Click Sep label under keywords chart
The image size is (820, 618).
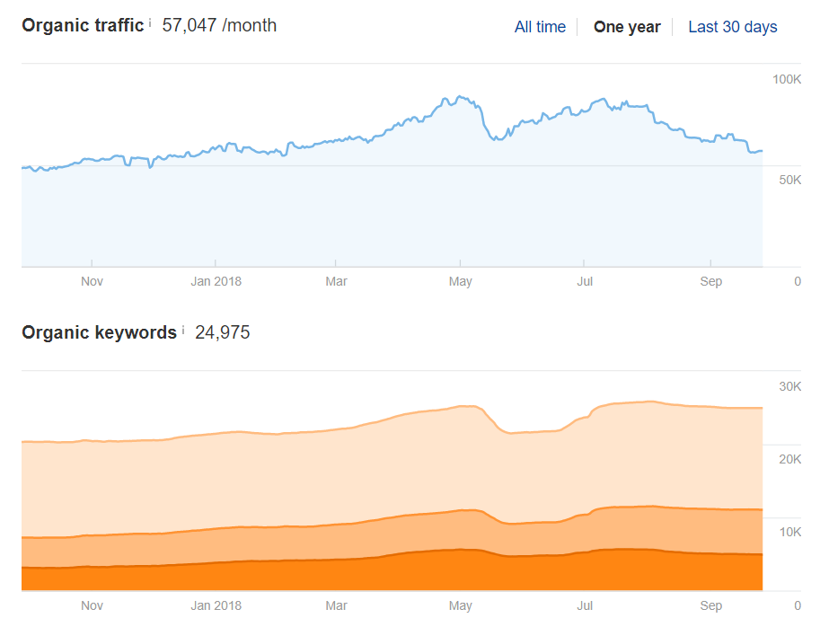pos(710,605)
